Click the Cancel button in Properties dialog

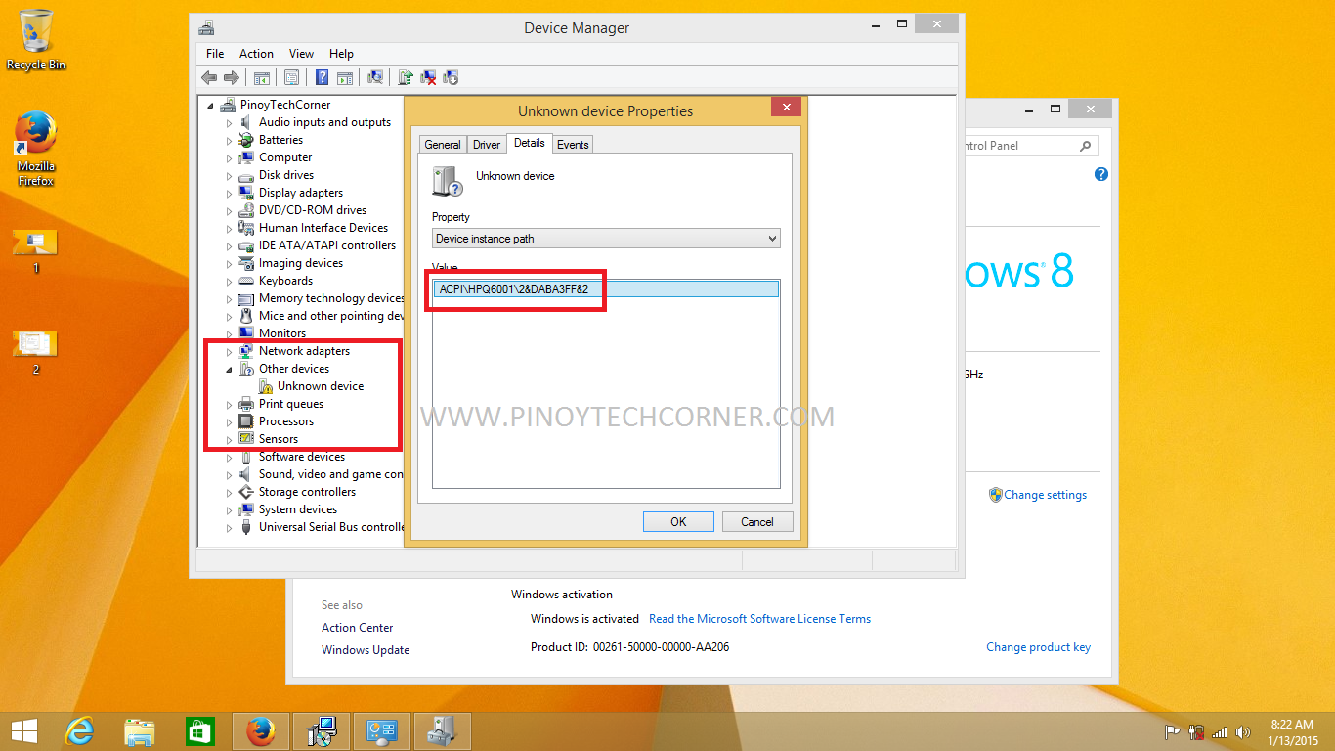[757, 522]
